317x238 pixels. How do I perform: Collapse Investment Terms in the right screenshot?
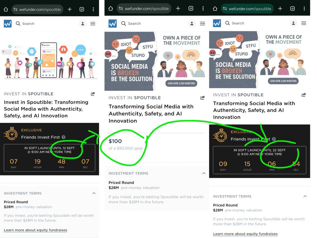pos(305,196)
